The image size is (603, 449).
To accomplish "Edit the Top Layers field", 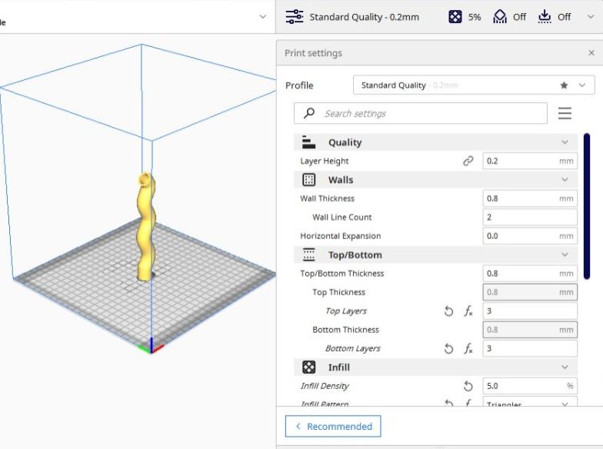I will coord(530,311).
